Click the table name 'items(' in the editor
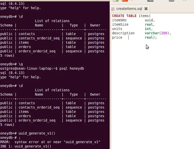Image resolution: width=194 pixels, height=149 pixels. [x=145, y=16]
